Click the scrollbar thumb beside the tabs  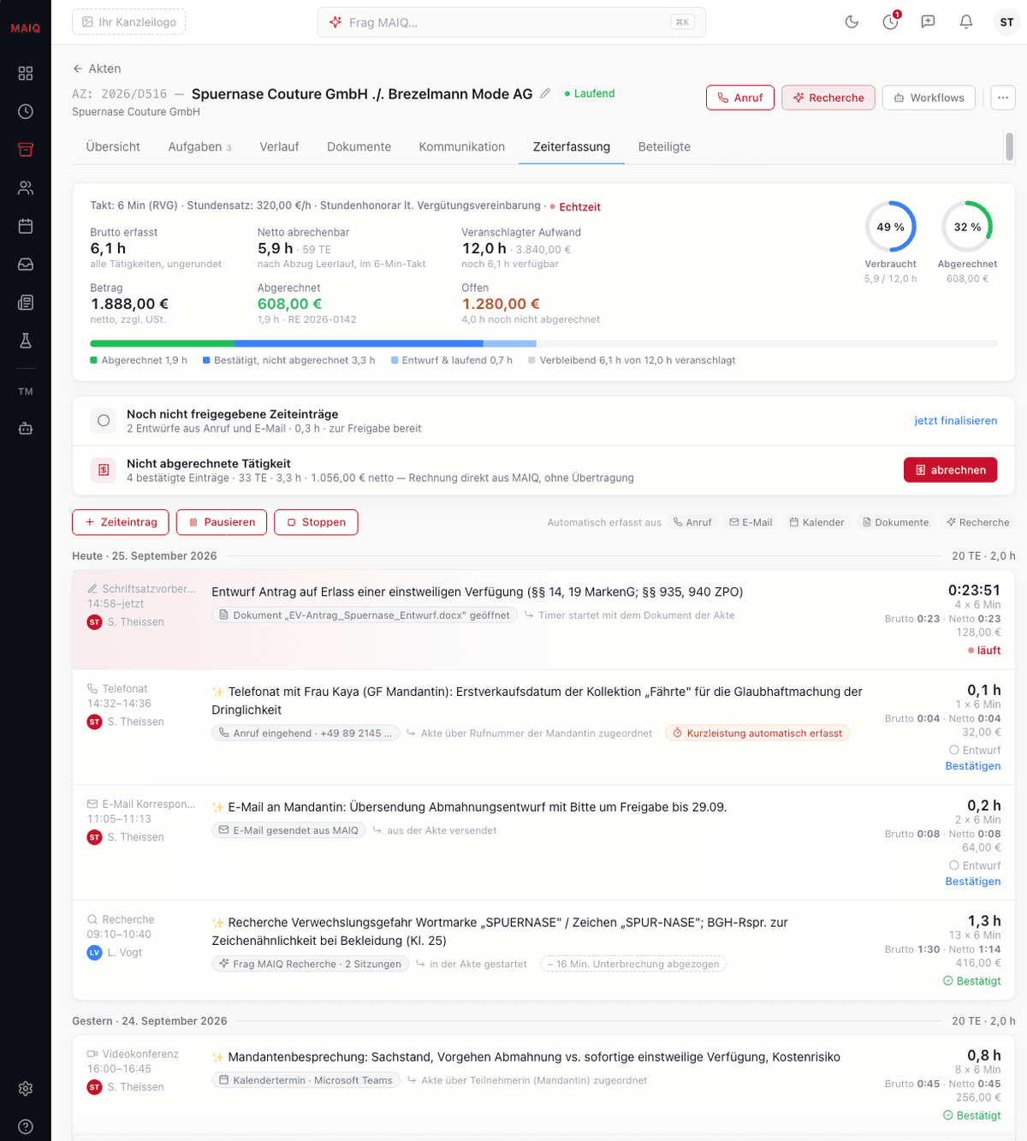click(1010, 146)
